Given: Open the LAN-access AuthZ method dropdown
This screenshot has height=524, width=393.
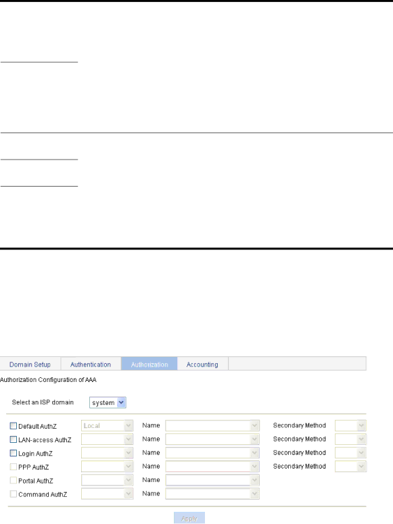Looking at the screenshot, I should coord(107,439).
